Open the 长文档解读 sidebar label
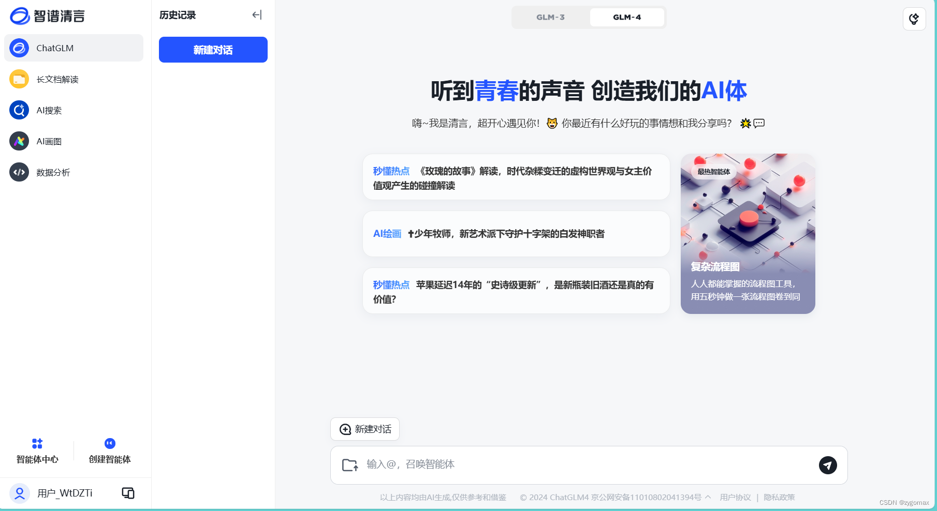The width and height of the screenshot is (937, 511). pyautogui.click(x=57, y=79)
